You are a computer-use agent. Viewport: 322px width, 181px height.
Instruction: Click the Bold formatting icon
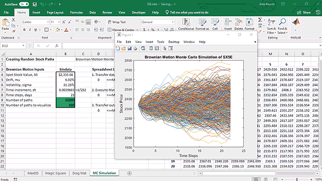(x=24, y=29)
